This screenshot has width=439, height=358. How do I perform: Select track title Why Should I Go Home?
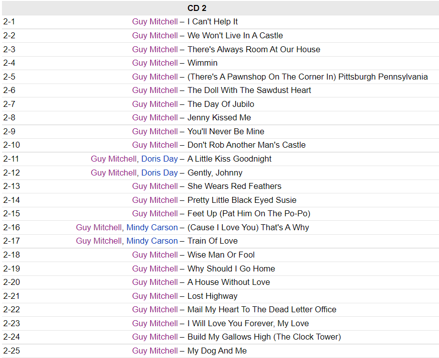[231, 268]
